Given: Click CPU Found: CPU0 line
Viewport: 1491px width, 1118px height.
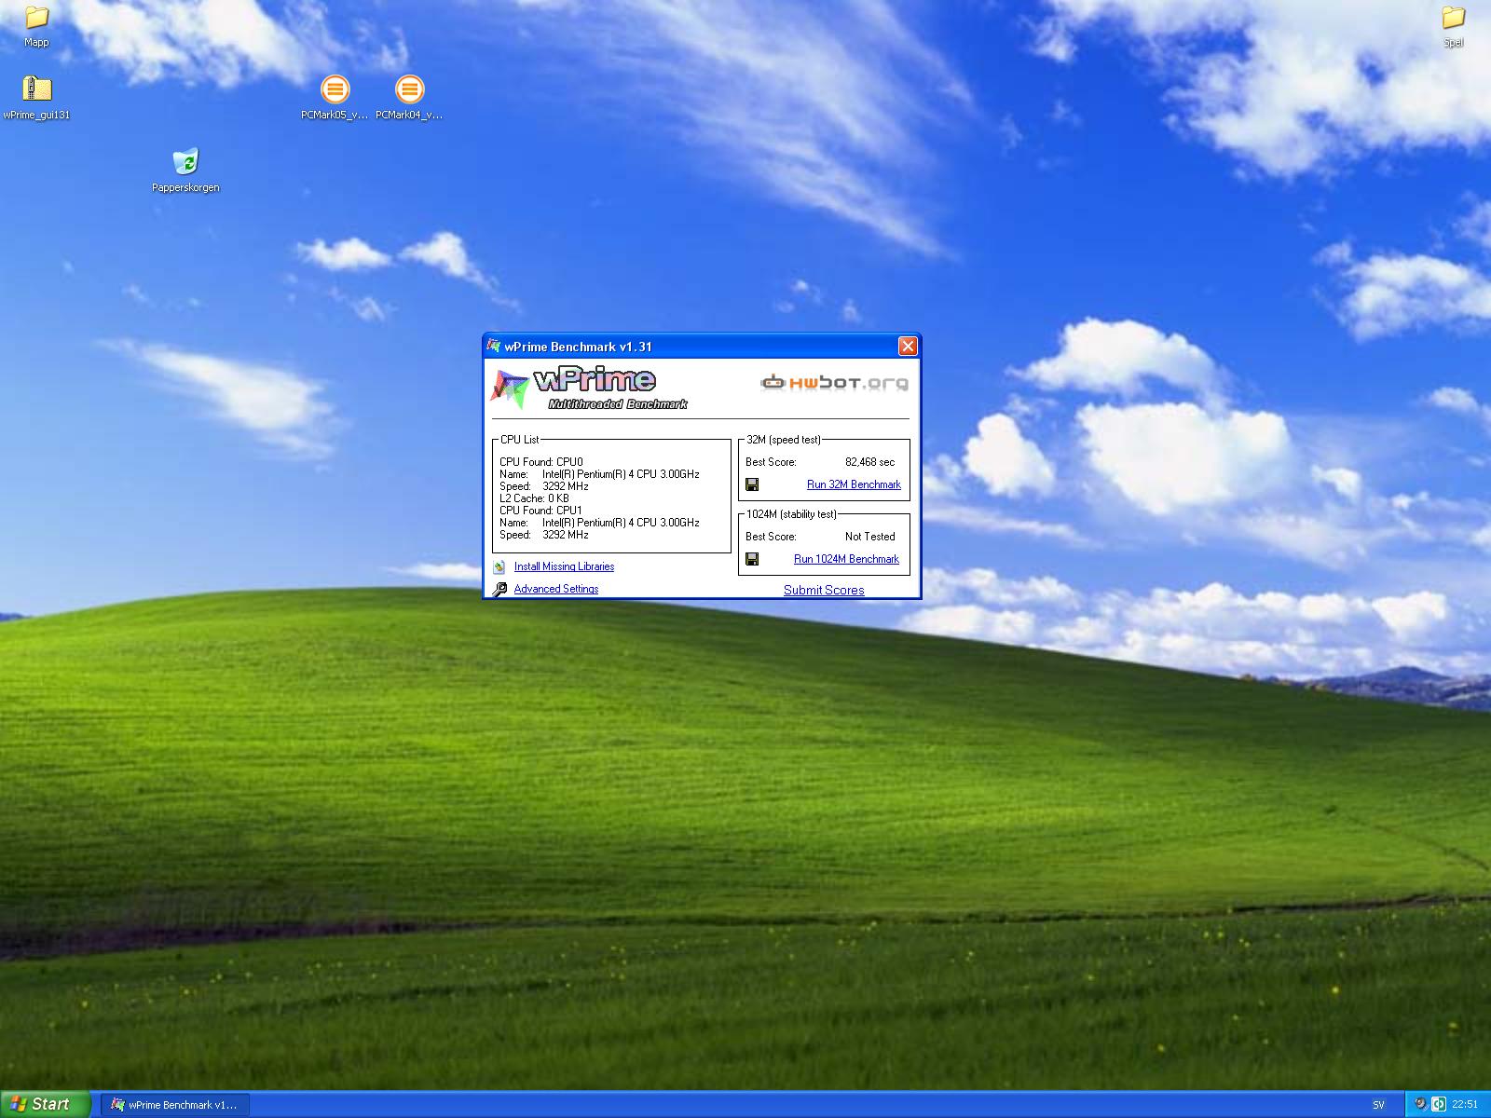Looking at the screenshot, I should (540, 462).
